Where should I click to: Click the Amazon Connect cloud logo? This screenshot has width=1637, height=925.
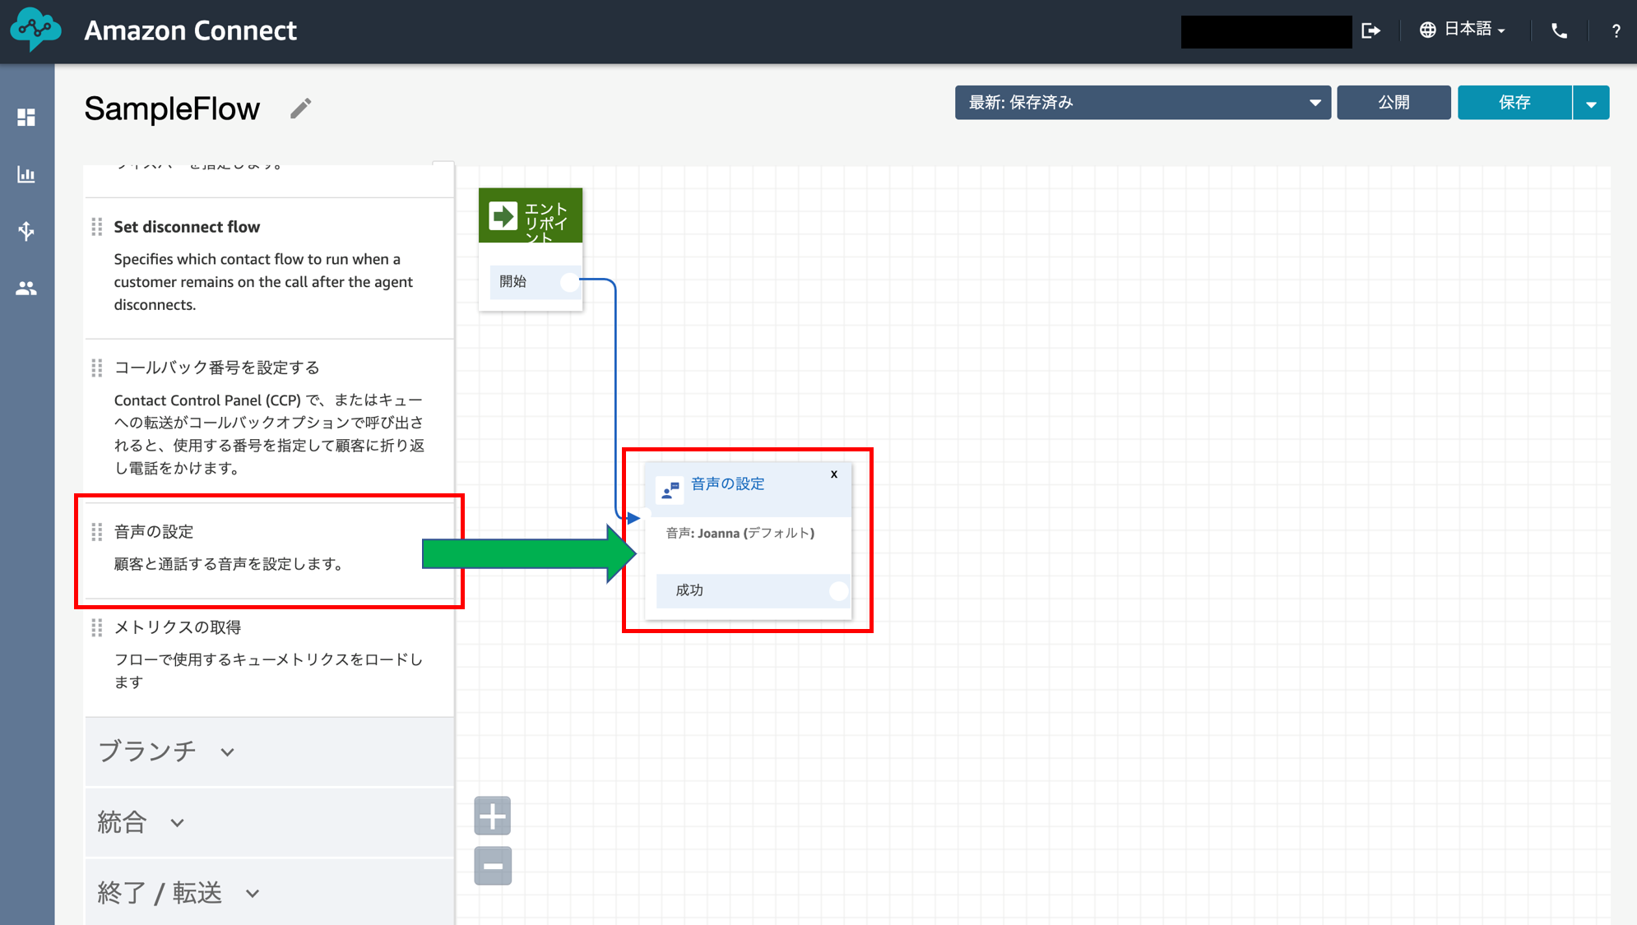(35, 30)
